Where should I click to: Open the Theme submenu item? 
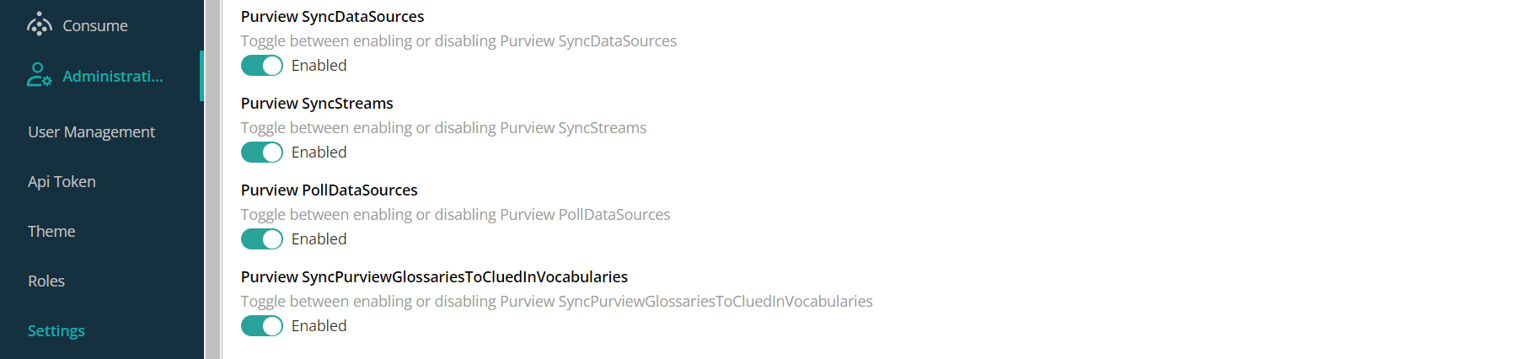click(x=51, y=231)
